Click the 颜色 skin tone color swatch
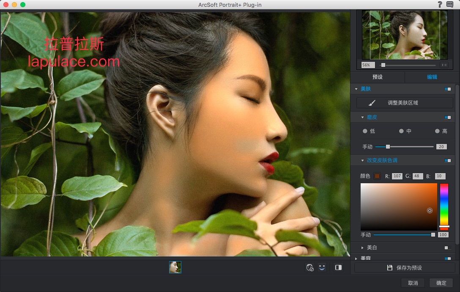The image size is (460, 292). tap(377, 176)
